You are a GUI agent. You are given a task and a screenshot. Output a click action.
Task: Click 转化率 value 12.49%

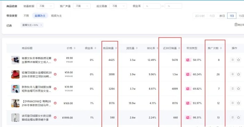[x=152, y=60]
